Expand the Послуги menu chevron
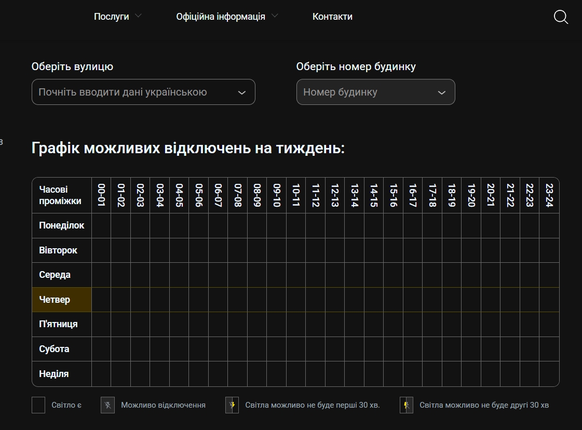Screen dimensions: 582x430 [x=138, y=16]
